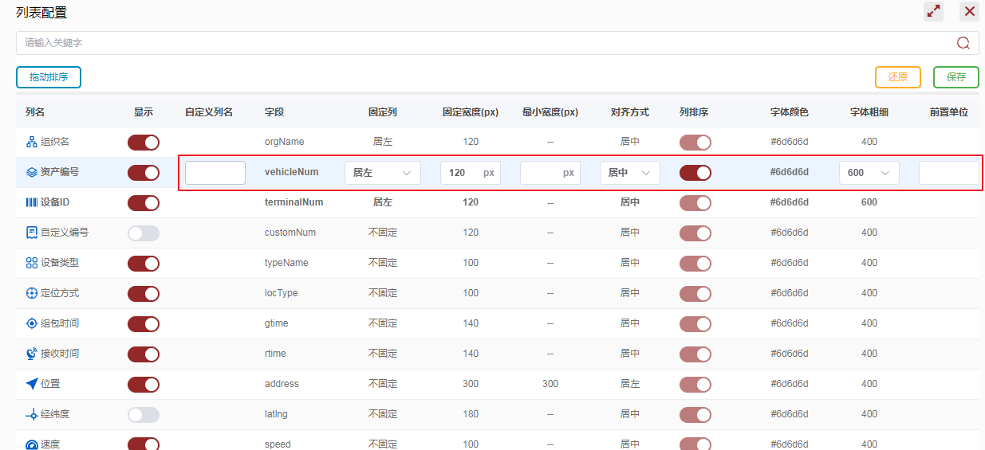Click the device type grid icon
985x450 pixels.
pyautogui.click(x=32, y=263)
